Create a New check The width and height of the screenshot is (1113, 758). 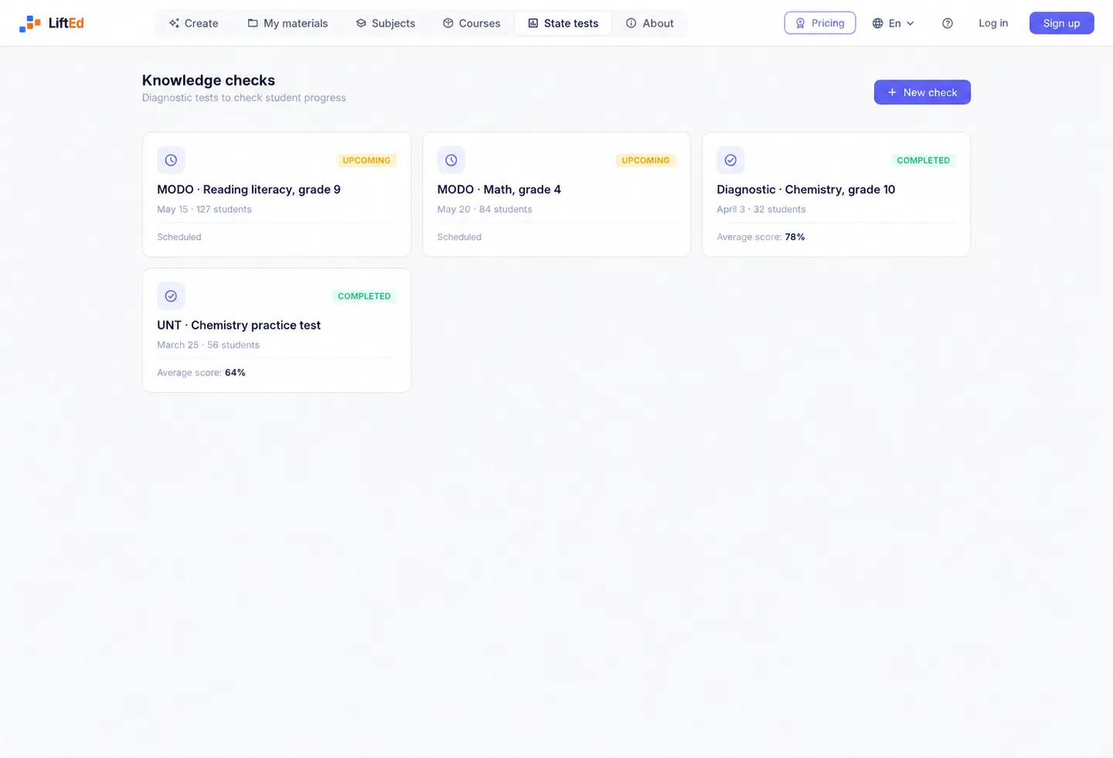922,92
